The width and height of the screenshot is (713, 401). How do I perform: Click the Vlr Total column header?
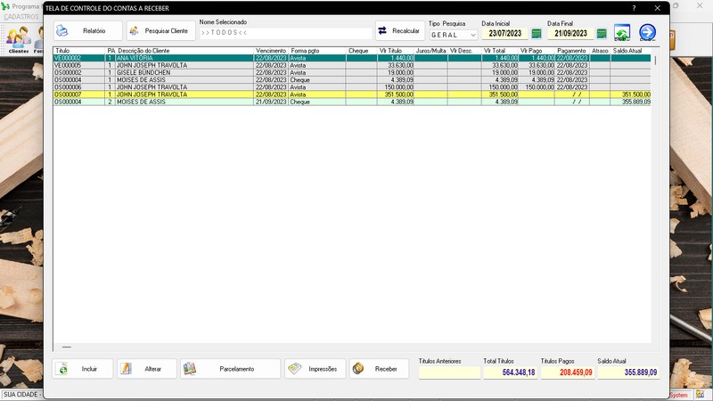[x=499, y=51]
